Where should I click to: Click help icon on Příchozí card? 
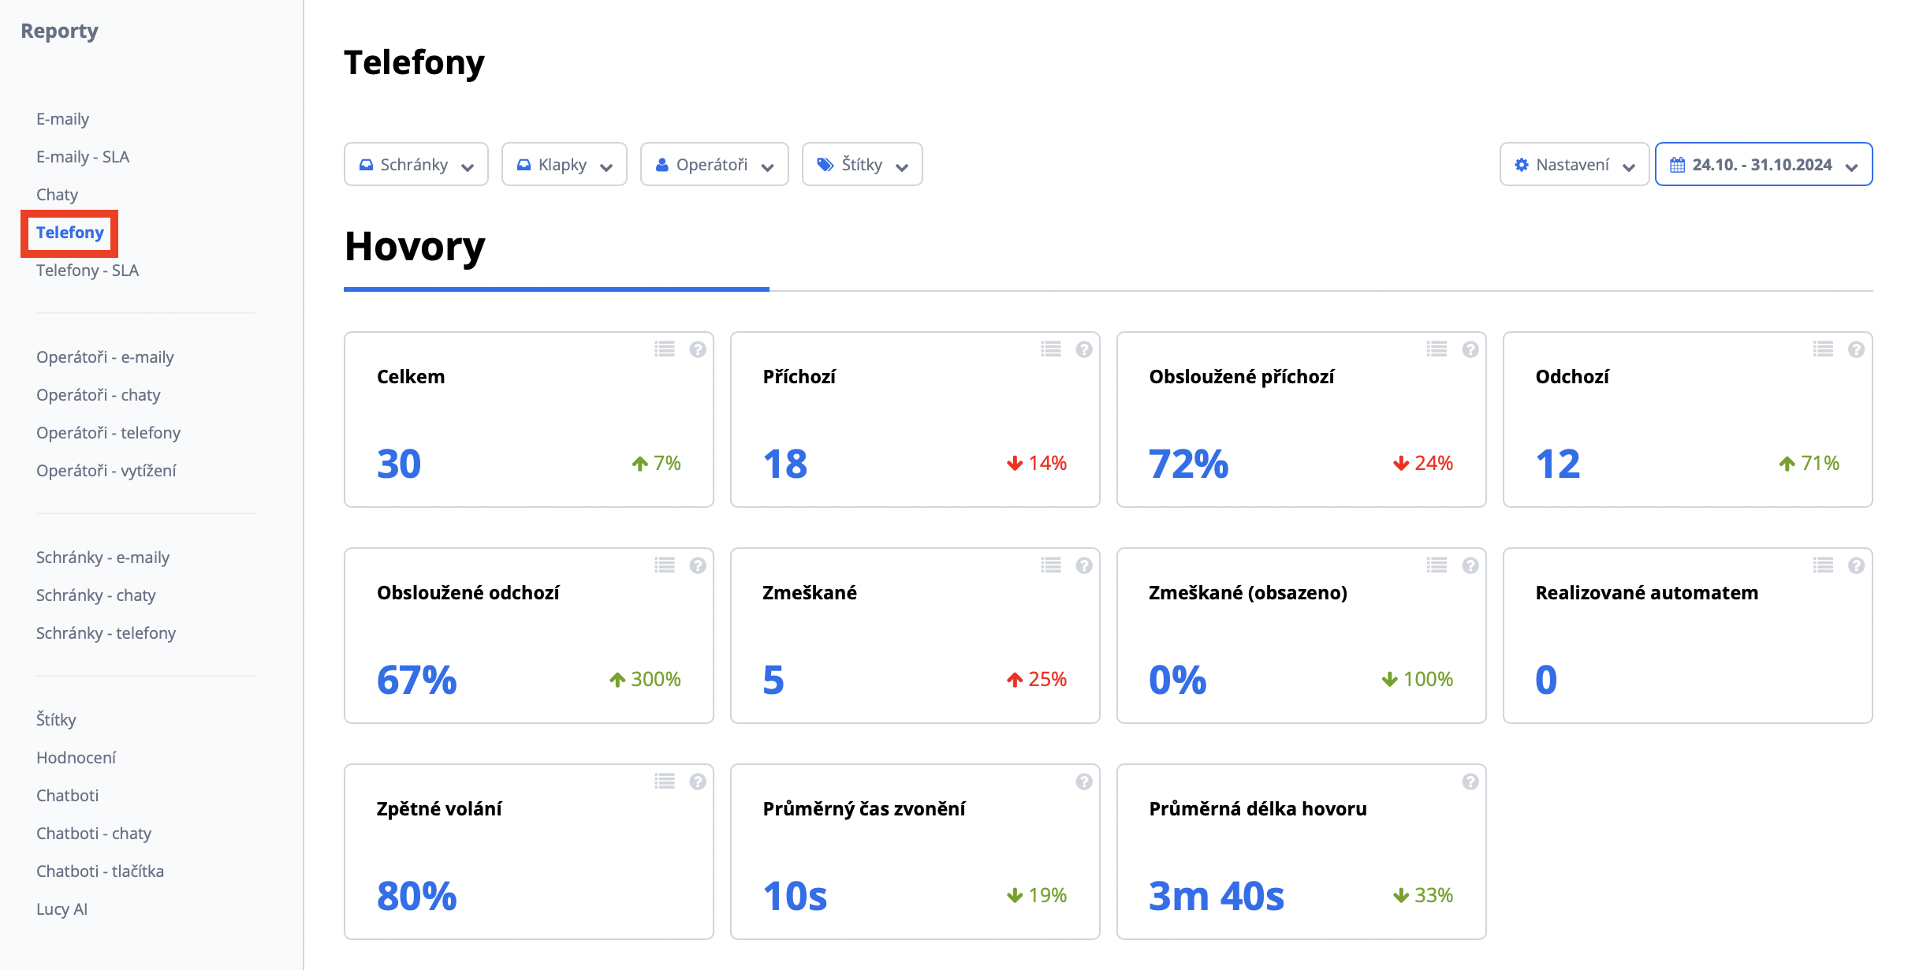point(1084,349)
